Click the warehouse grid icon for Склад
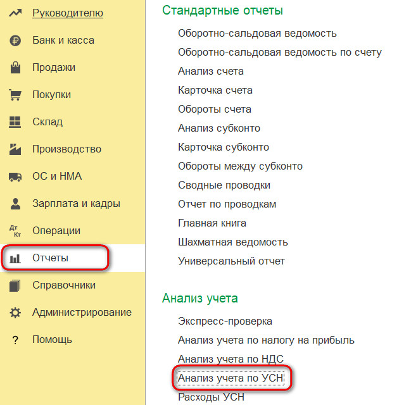 [15, 122]
